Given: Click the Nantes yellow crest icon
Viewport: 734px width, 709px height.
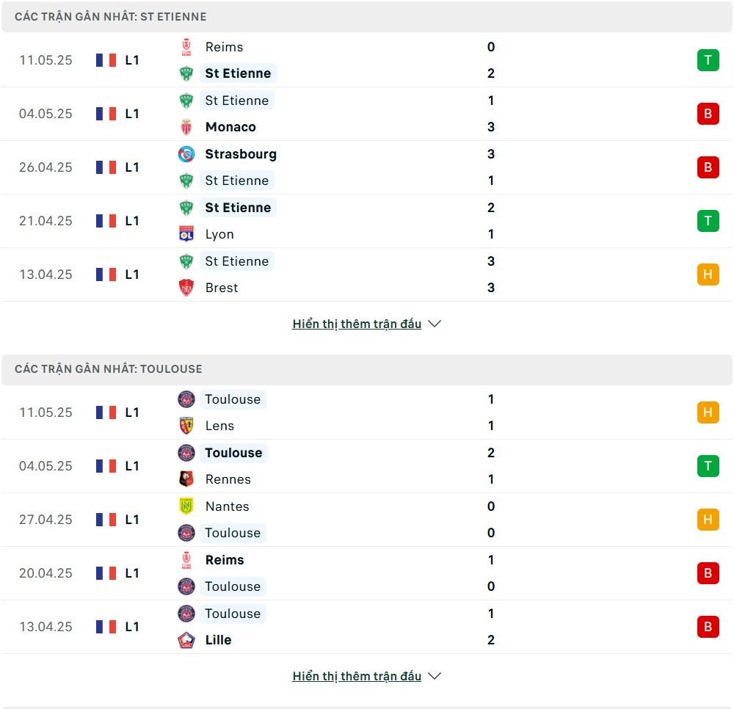Looking at the screenshot, I should click(x=186, y=506).
